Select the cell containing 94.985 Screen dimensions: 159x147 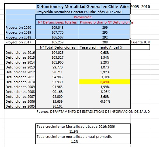click(x=57, y=77)
